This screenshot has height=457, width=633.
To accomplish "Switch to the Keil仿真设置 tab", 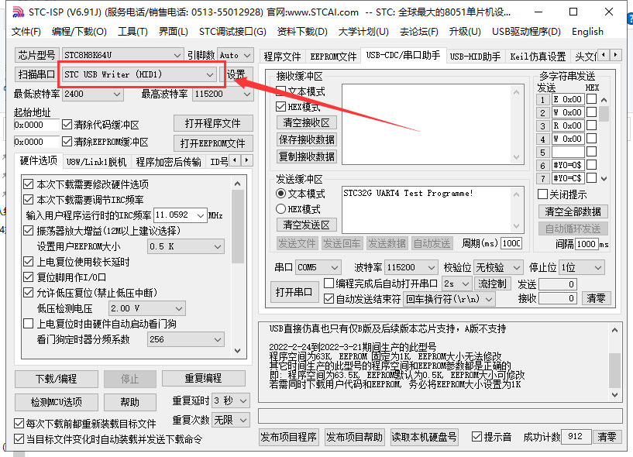I will coord(538,57).
